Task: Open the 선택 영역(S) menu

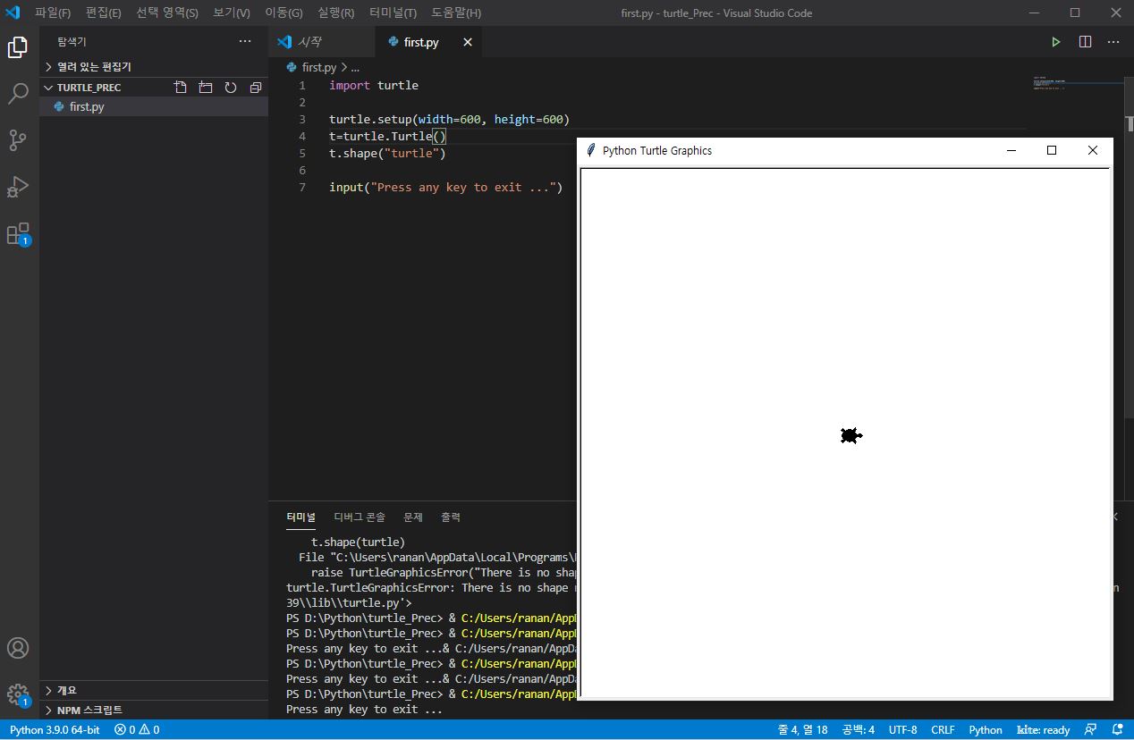Action: pyautogui.click(x=167, y=13)
